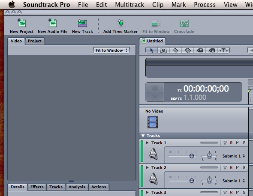Select the Lift tool with up arrow
Image resolution: width=253 pixels, height=196 pixels.
[199, 50]
